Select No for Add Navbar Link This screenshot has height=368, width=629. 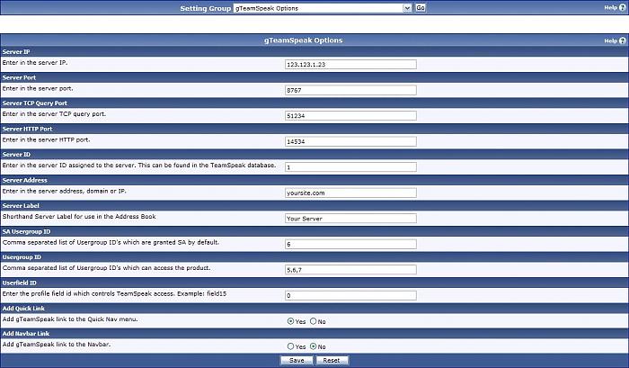click(x=314, y=346)
